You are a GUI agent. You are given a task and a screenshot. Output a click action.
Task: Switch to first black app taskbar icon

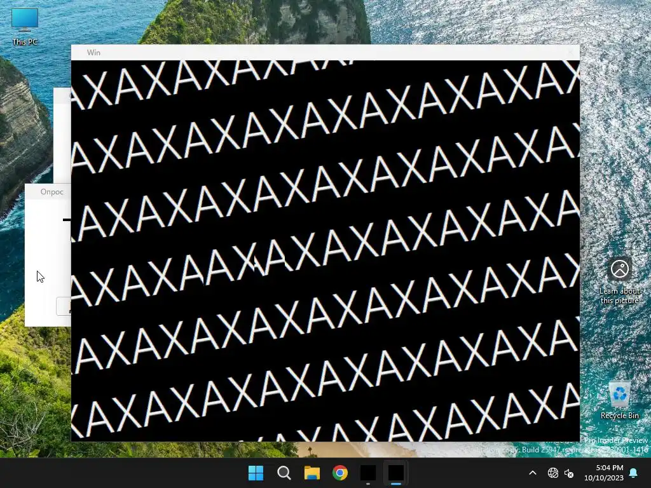click(x=368, y=473)
